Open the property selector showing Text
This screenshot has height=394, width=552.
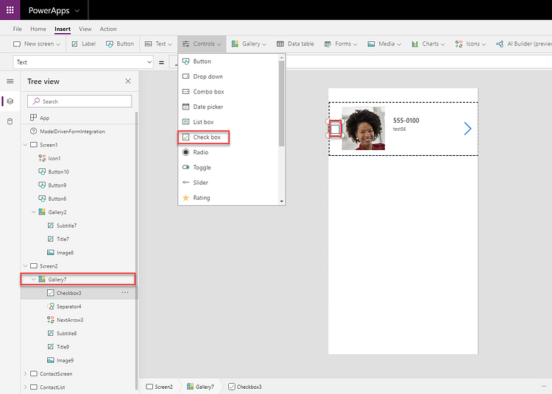(83, 62)
